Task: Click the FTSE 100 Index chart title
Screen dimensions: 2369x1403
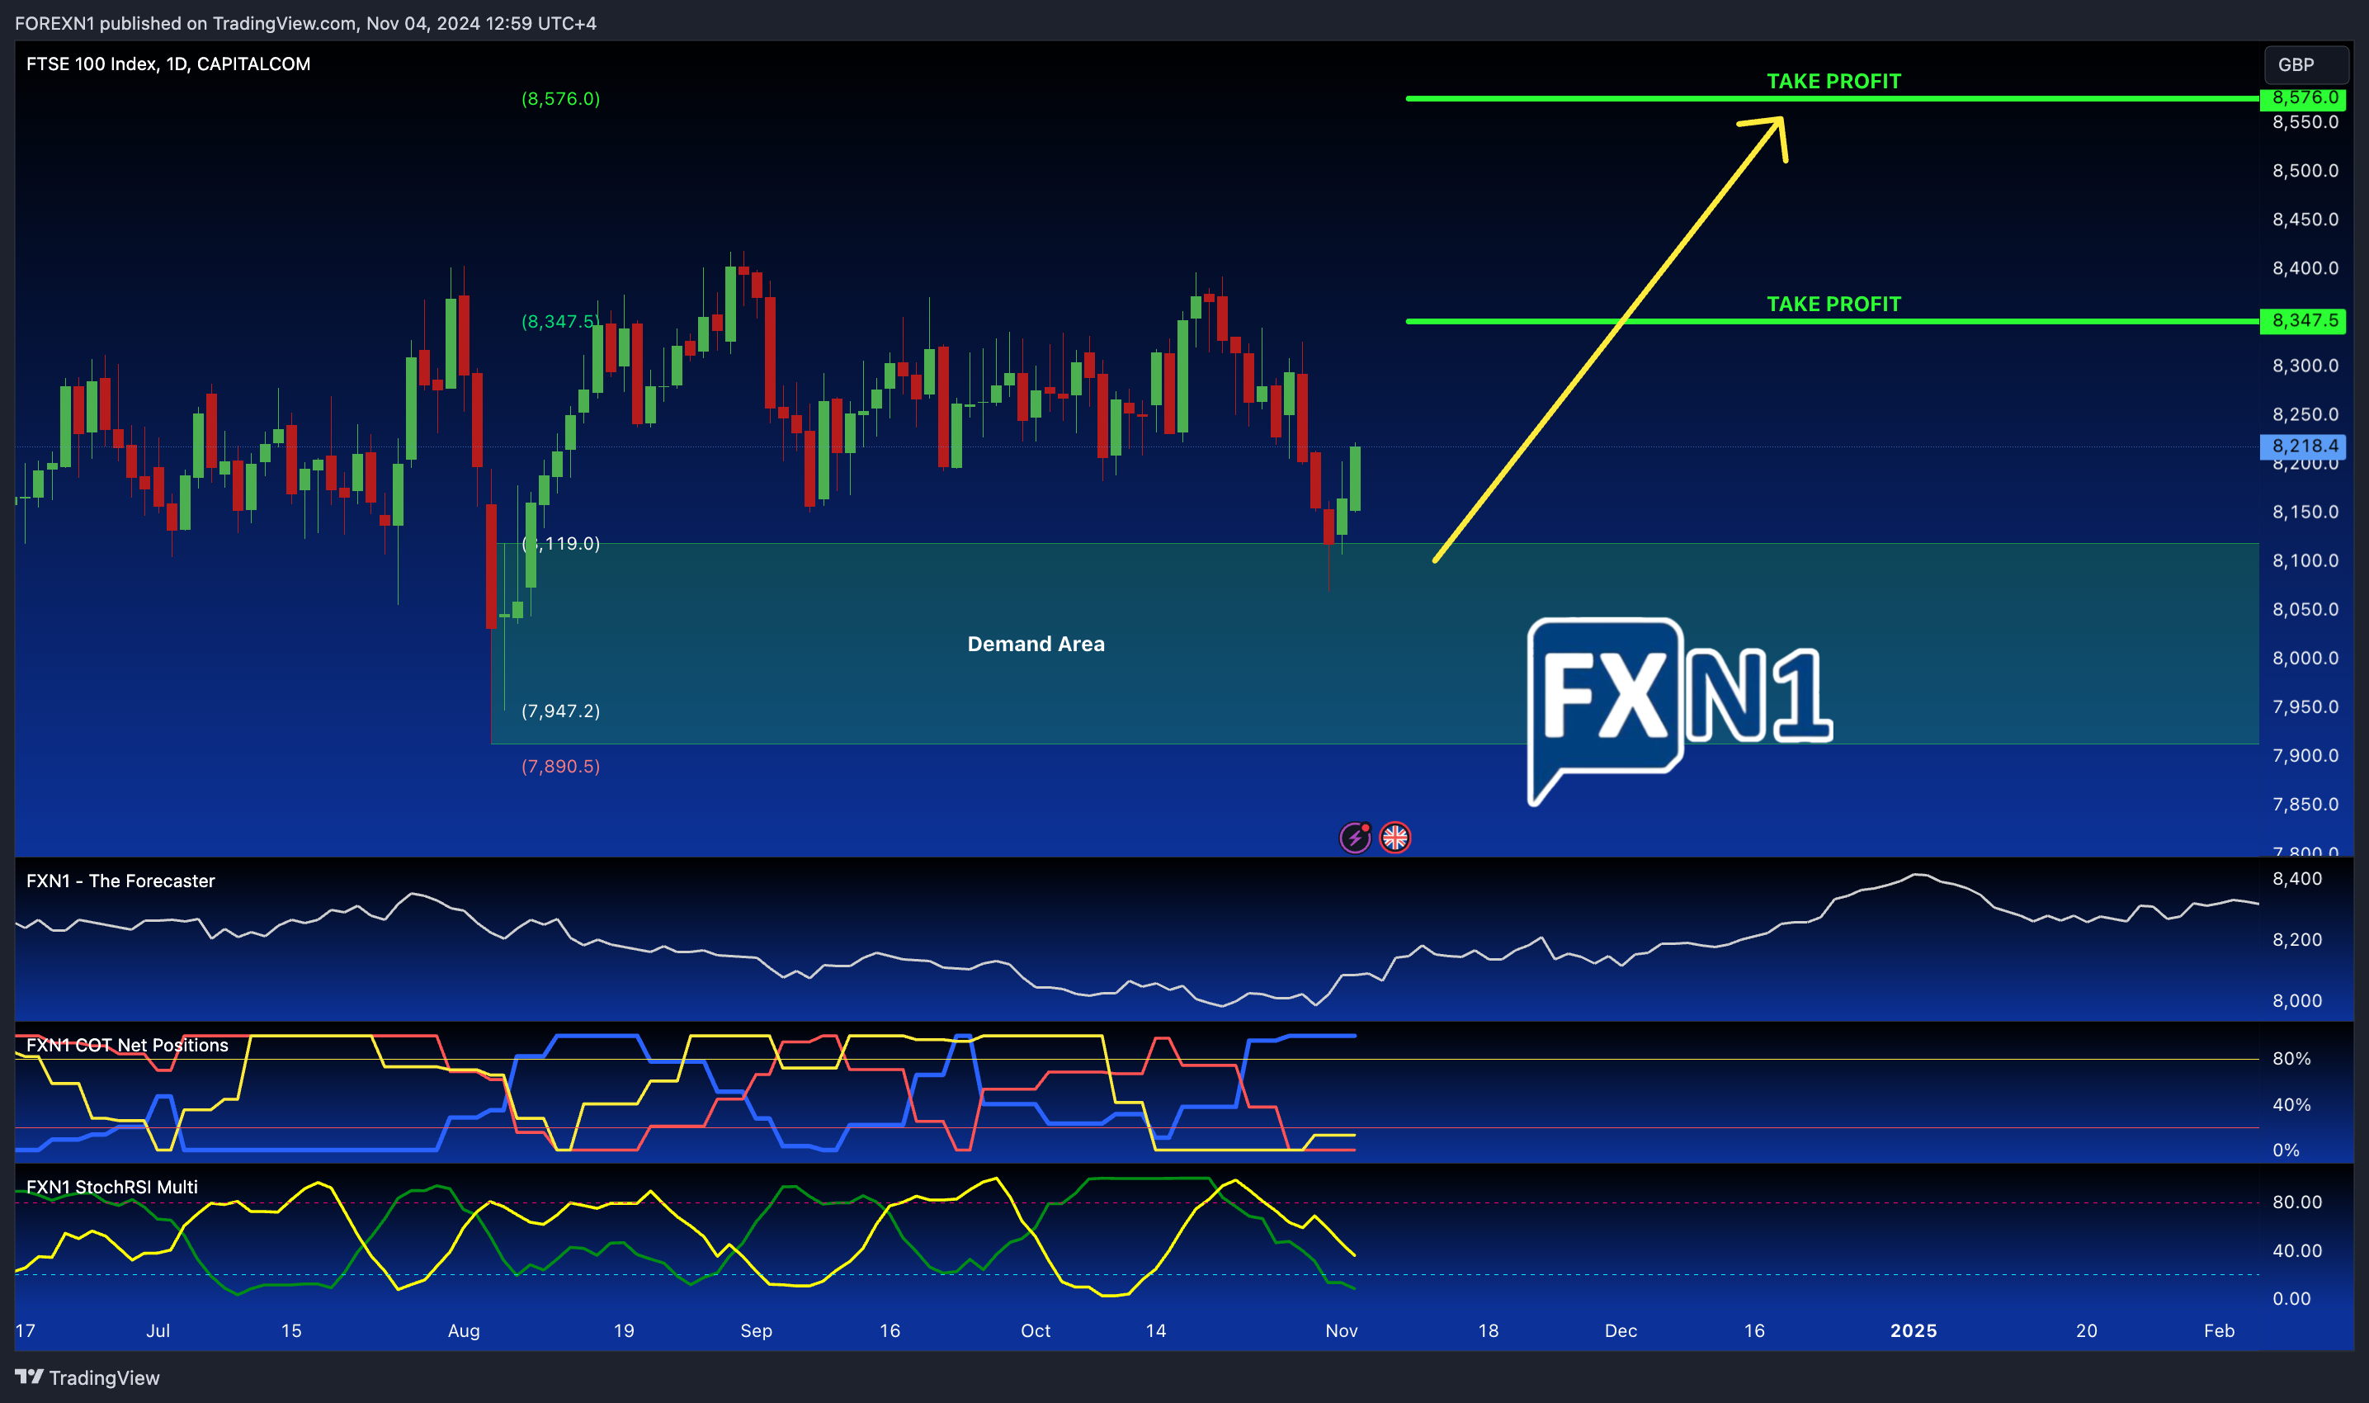Action: pyautogui.click(x=168, y=64)
